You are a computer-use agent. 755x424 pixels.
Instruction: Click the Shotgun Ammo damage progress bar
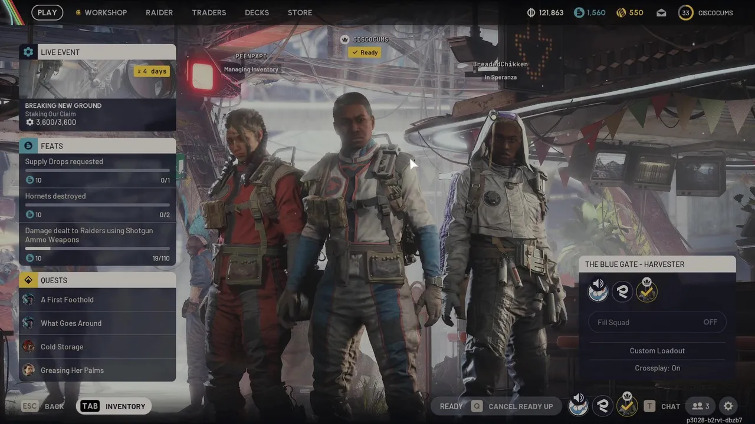pyautogui.click(x=97, y=249)
